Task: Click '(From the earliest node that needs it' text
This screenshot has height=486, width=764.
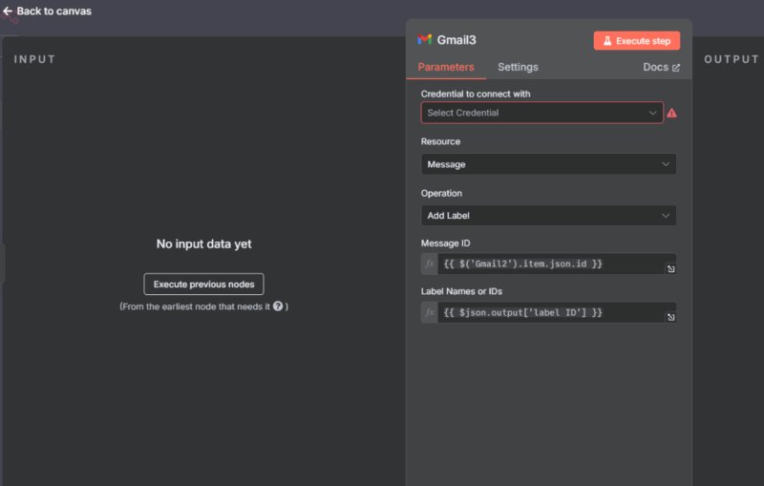Action: point(195,306)
